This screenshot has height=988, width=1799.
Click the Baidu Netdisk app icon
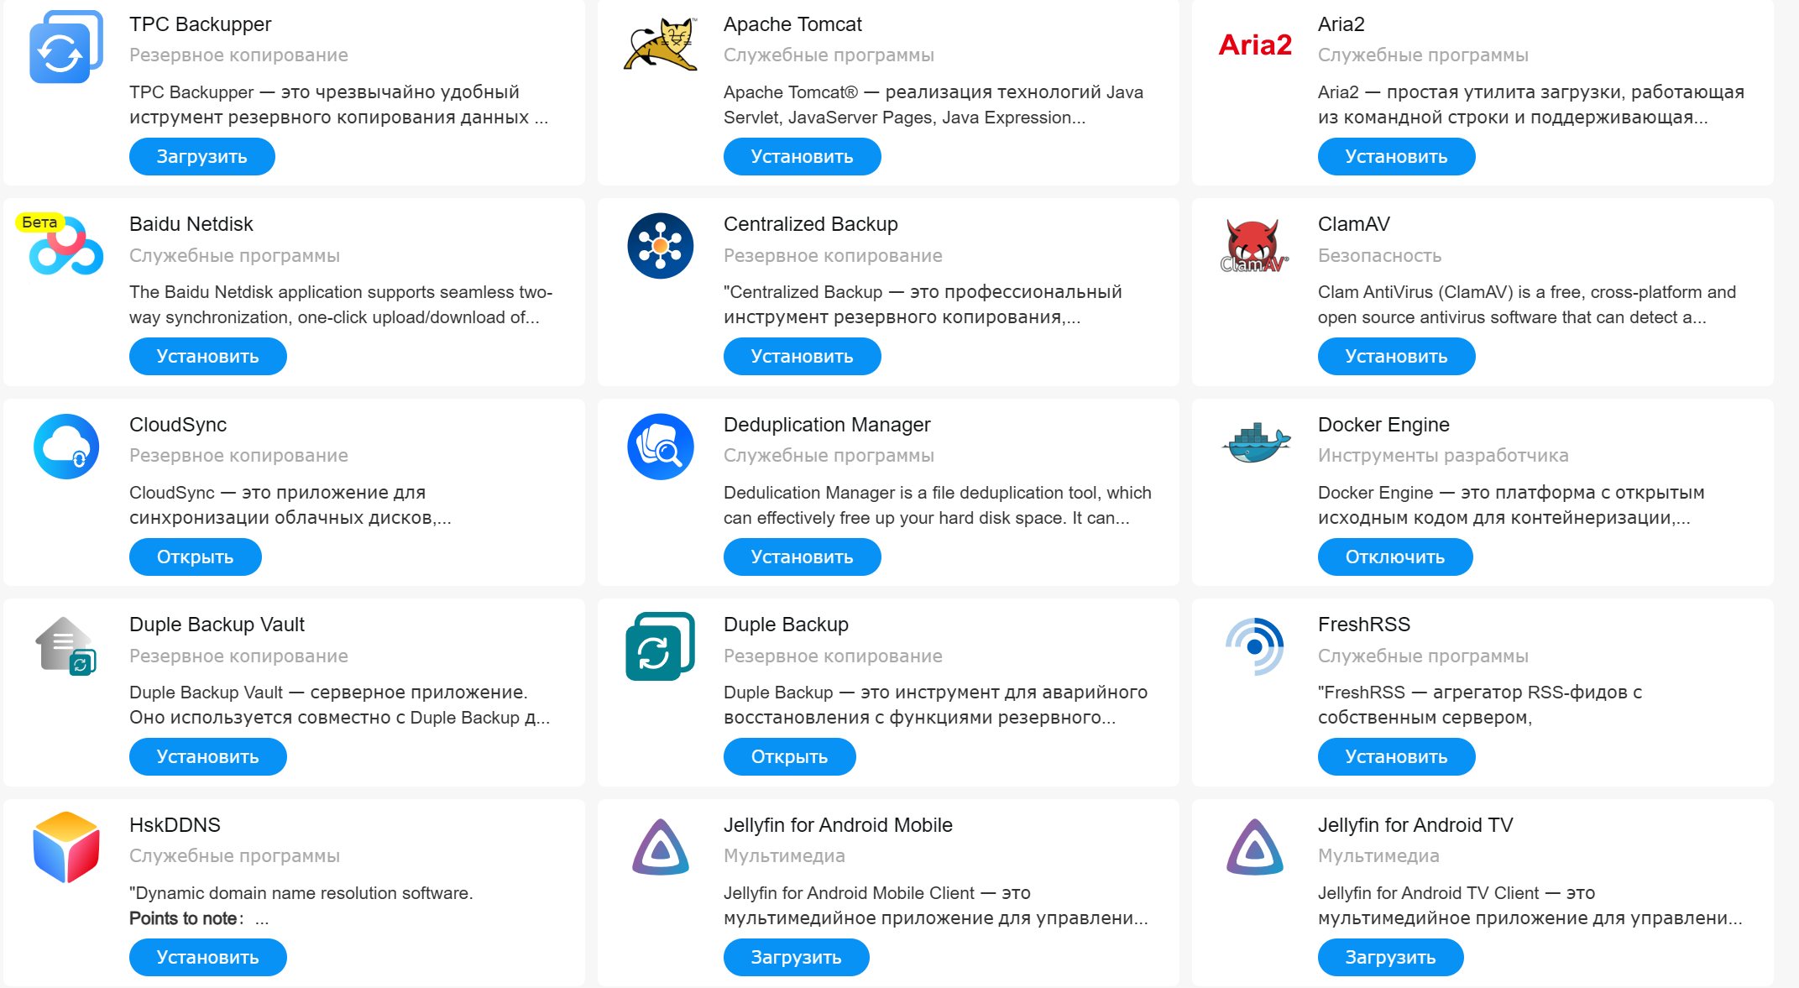[x=67, y=248]
